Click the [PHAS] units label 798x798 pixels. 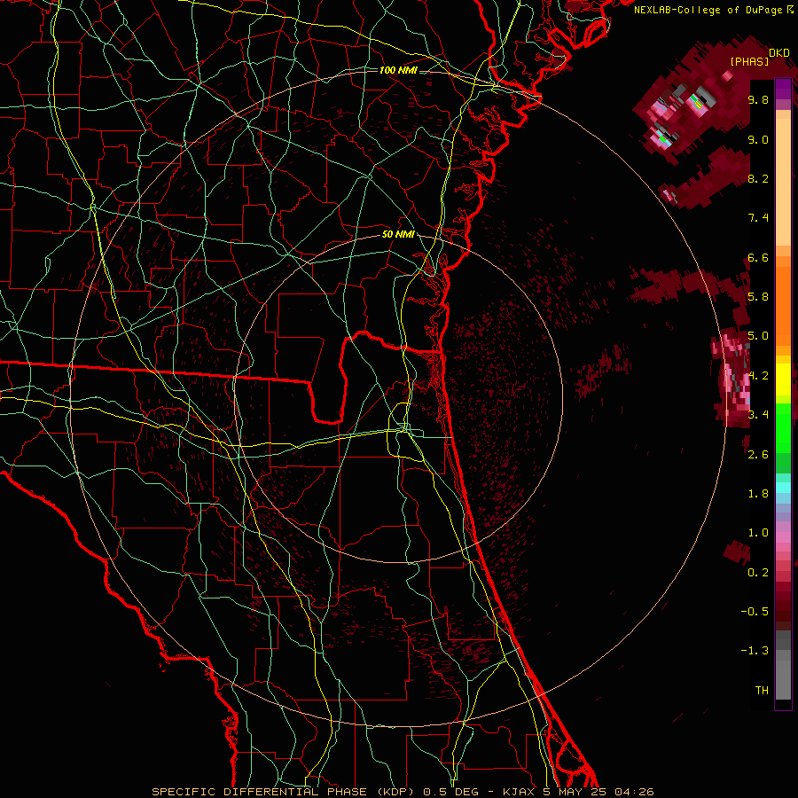(749, 61)
